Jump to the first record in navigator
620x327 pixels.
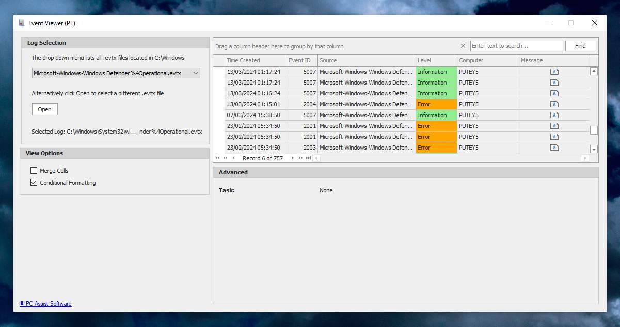[217, 158]
